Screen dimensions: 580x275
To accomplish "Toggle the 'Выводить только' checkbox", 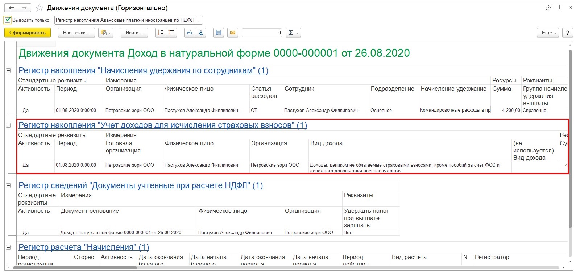I will [x=8, y=20].
